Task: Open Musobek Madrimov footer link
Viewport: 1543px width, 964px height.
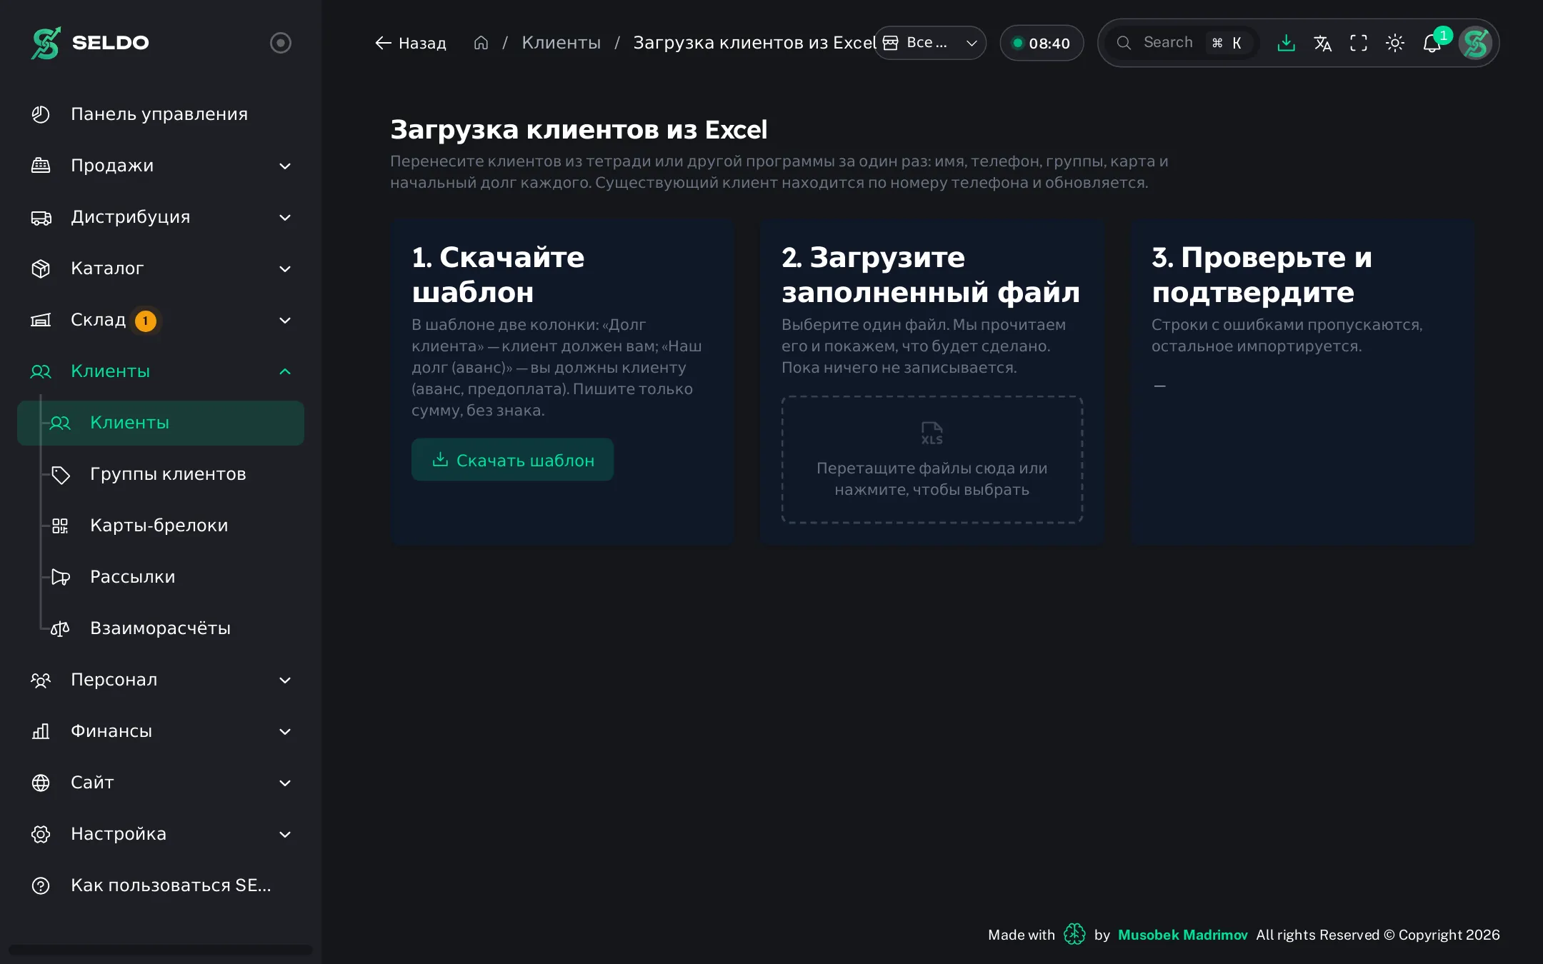Action: coord(1182,935)
